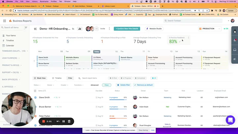Click the three-dot board options menu

coord(109,29)
